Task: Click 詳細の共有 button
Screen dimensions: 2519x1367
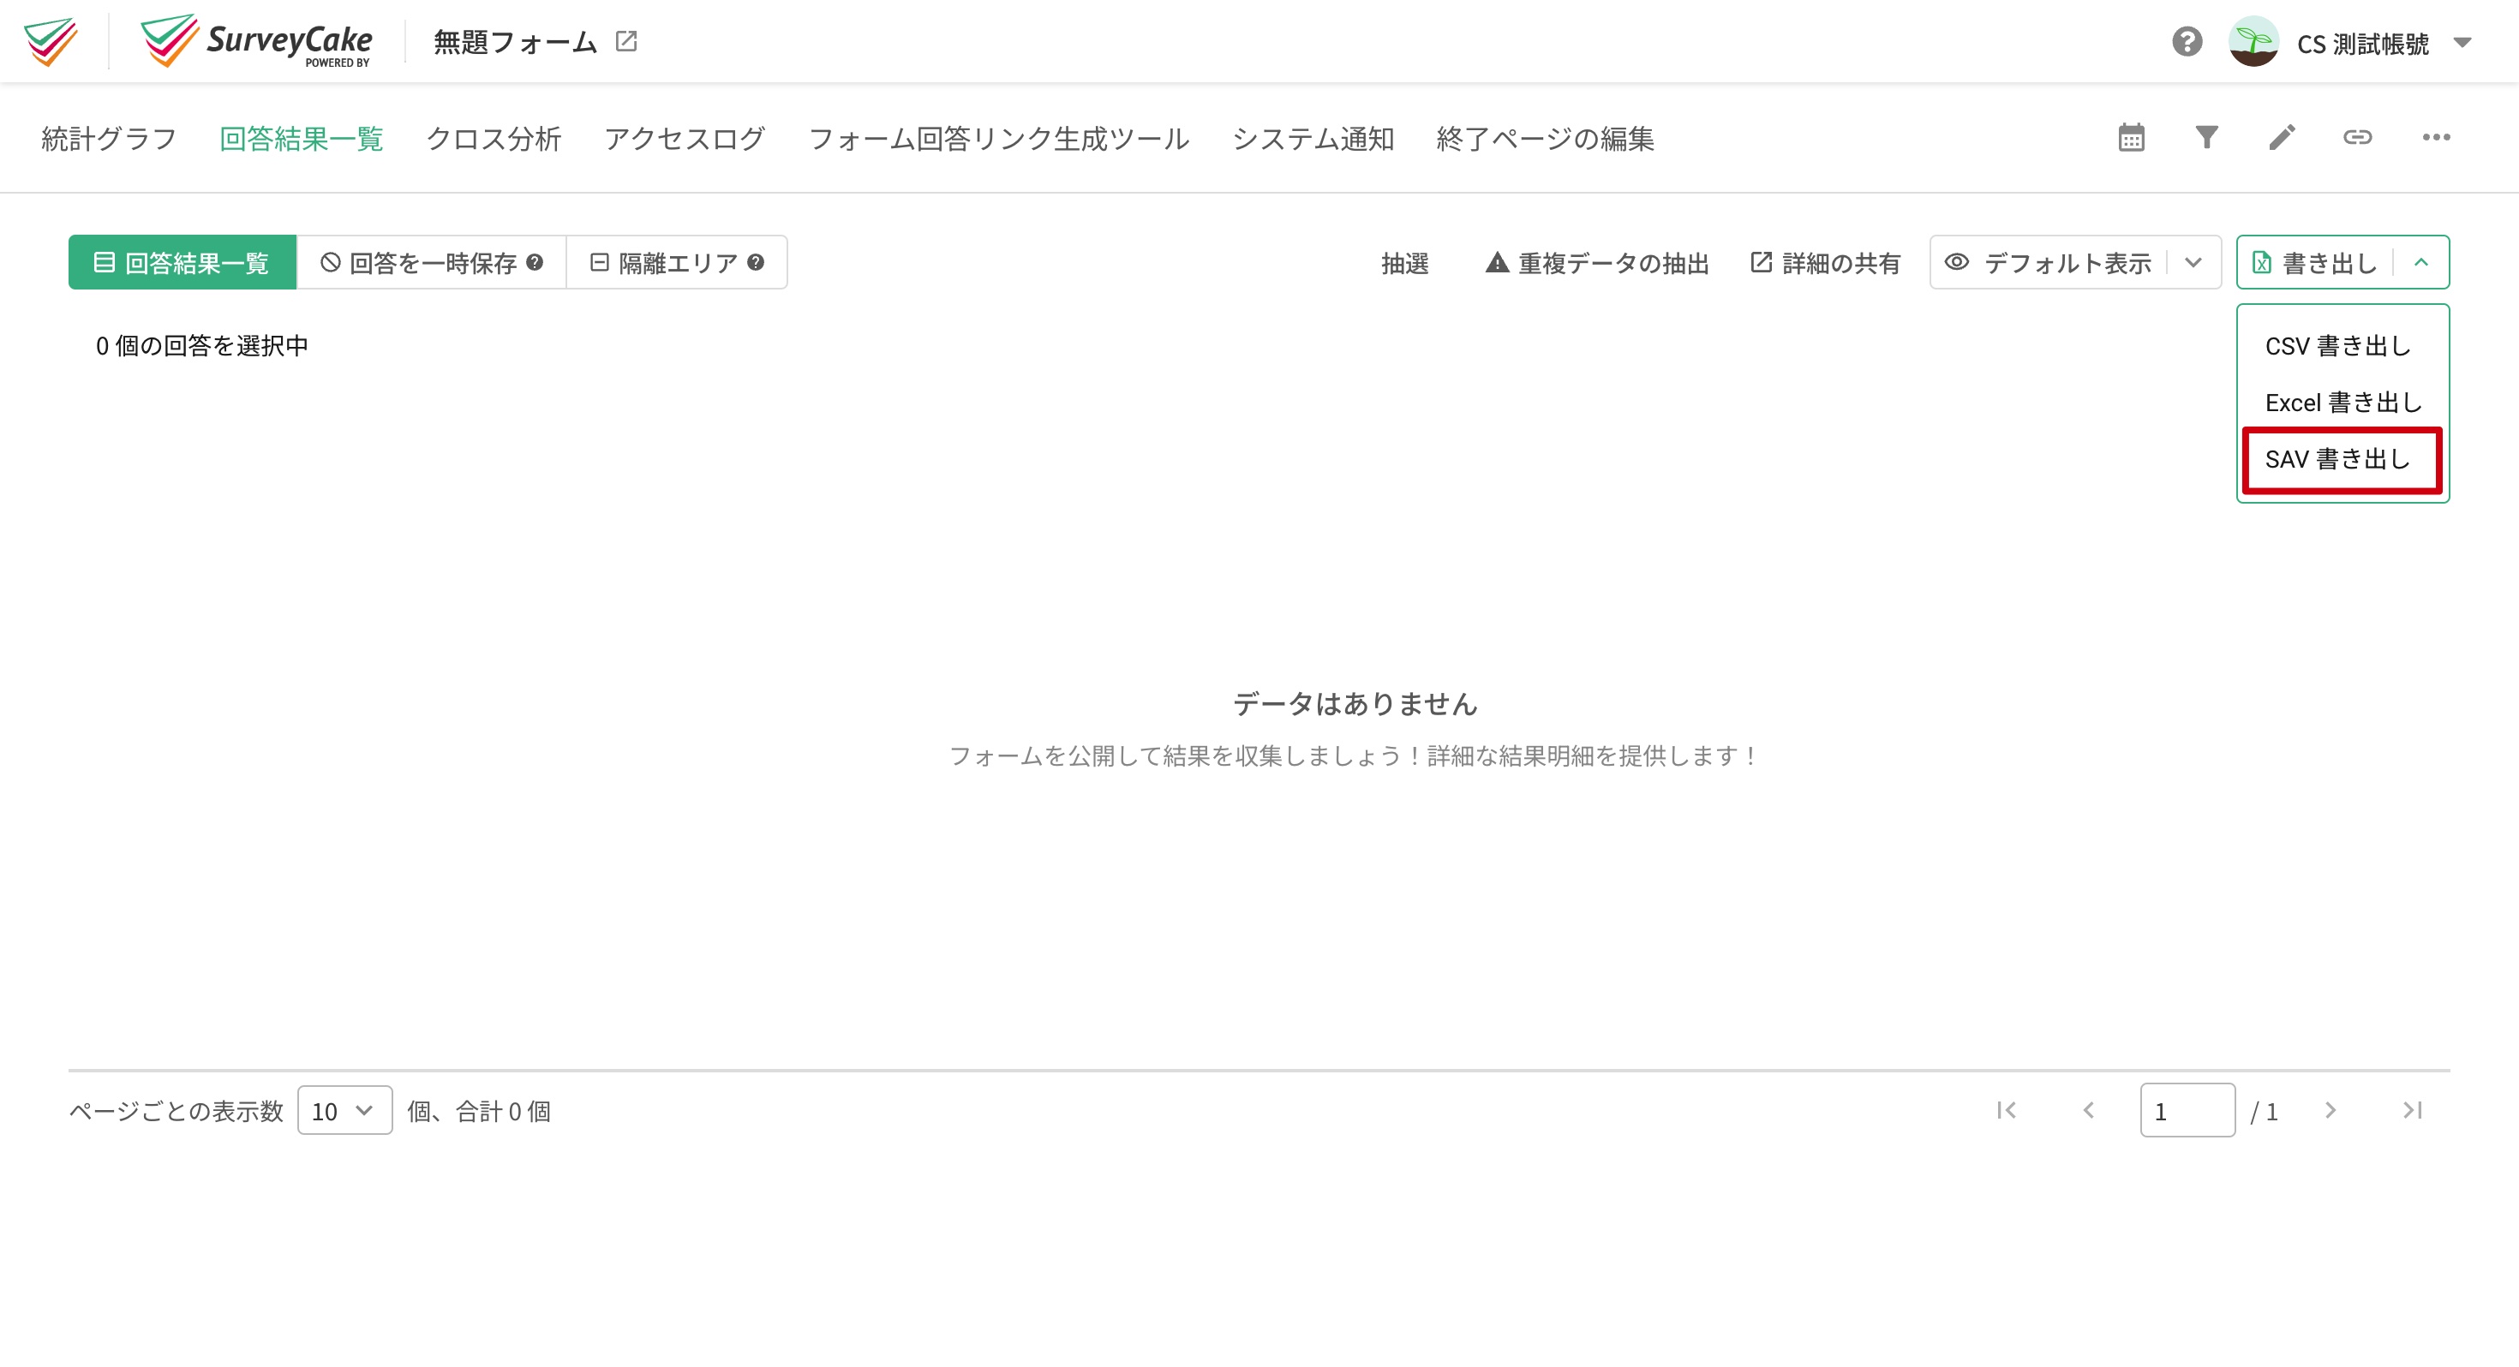Action: click(x=1825, y=263)
